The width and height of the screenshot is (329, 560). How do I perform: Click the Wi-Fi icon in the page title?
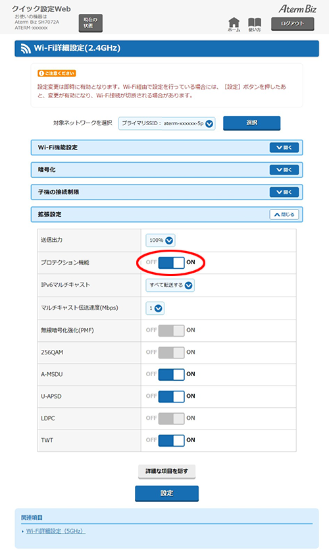click(26, 49)
